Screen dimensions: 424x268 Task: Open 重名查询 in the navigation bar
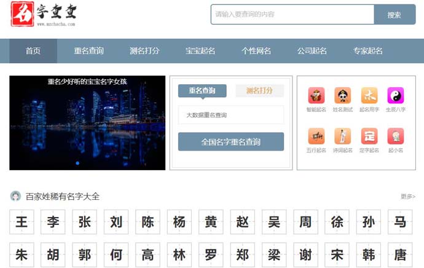coord(89,51)
